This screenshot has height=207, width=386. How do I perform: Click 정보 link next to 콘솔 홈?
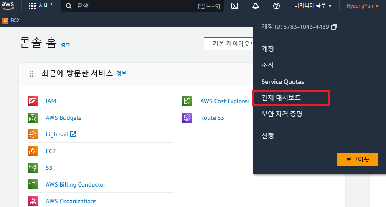point(66,45)
